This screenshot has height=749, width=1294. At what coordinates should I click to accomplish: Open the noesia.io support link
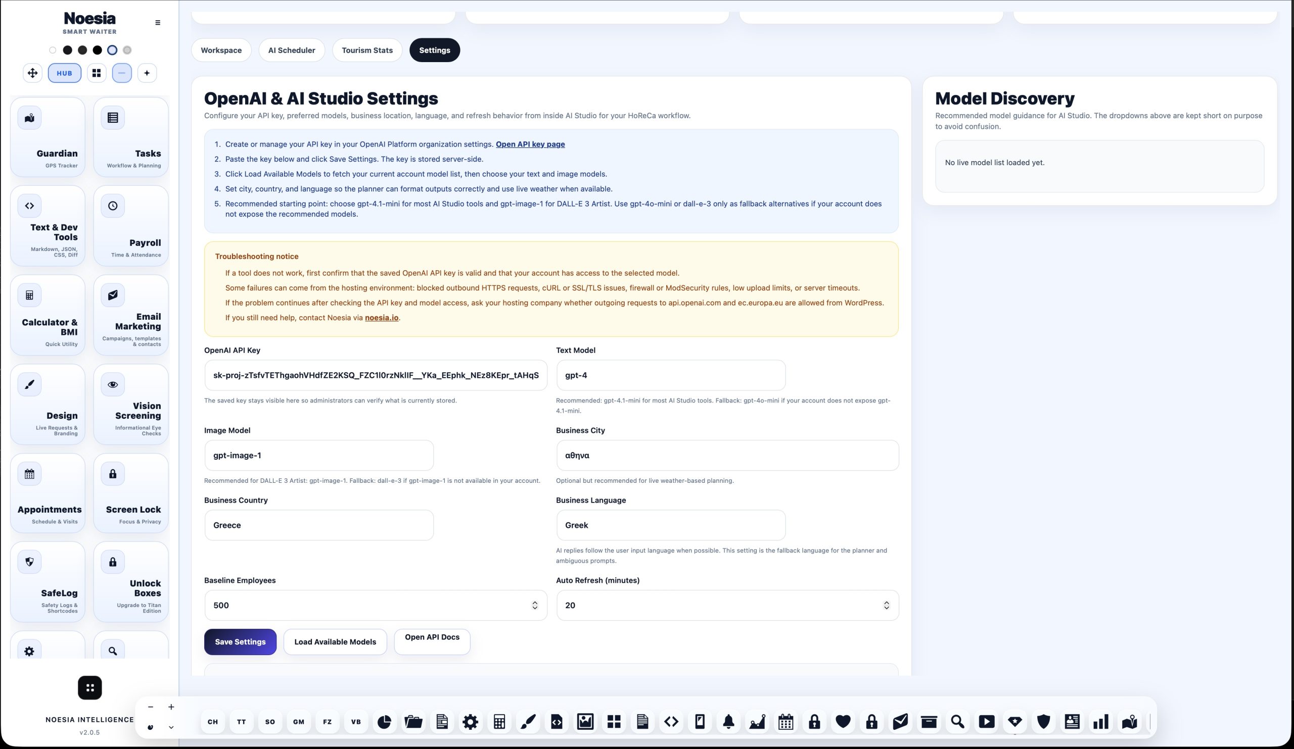point(382,318)
